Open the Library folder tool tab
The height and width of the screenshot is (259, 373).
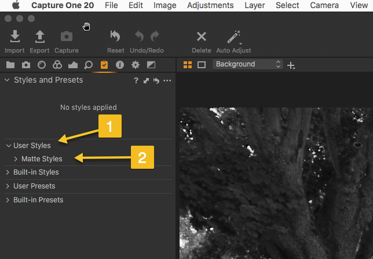(10, 65)
